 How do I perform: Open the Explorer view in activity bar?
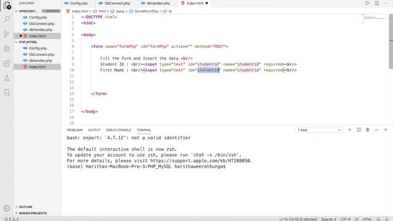pos(7,5)
